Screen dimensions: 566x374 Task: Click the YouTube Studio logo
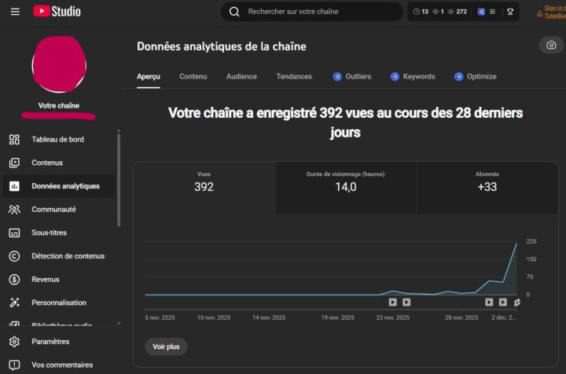tap(57, 11)
